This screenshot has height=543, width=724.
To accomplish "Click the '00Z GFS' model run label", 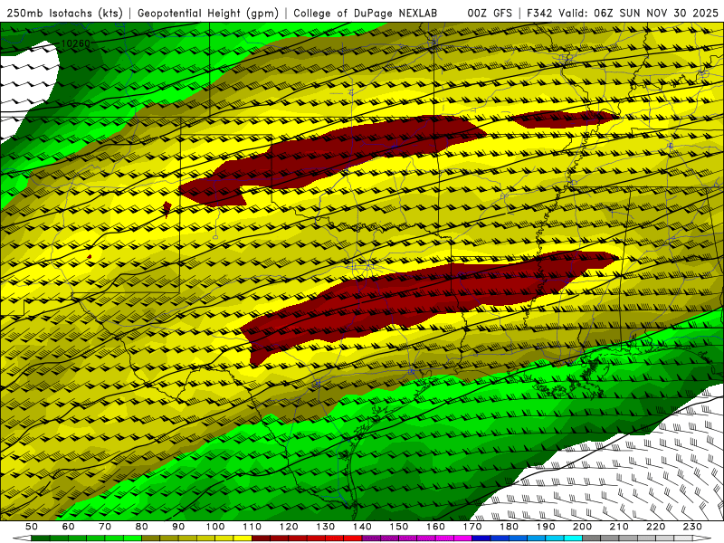I will (490, 13).
